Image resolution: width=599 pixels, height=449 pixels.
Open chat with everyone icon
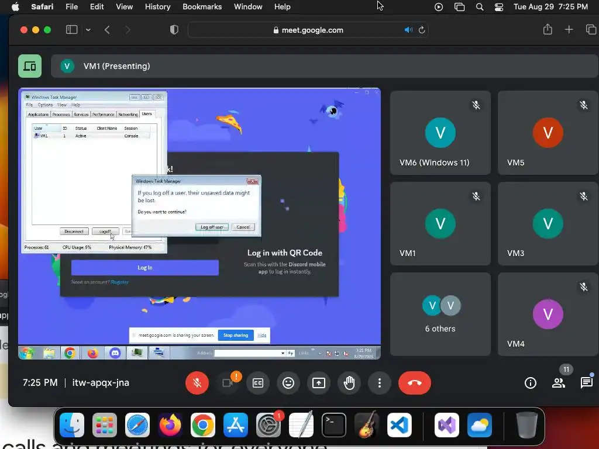pyautogui.click(x=586, y=382)
